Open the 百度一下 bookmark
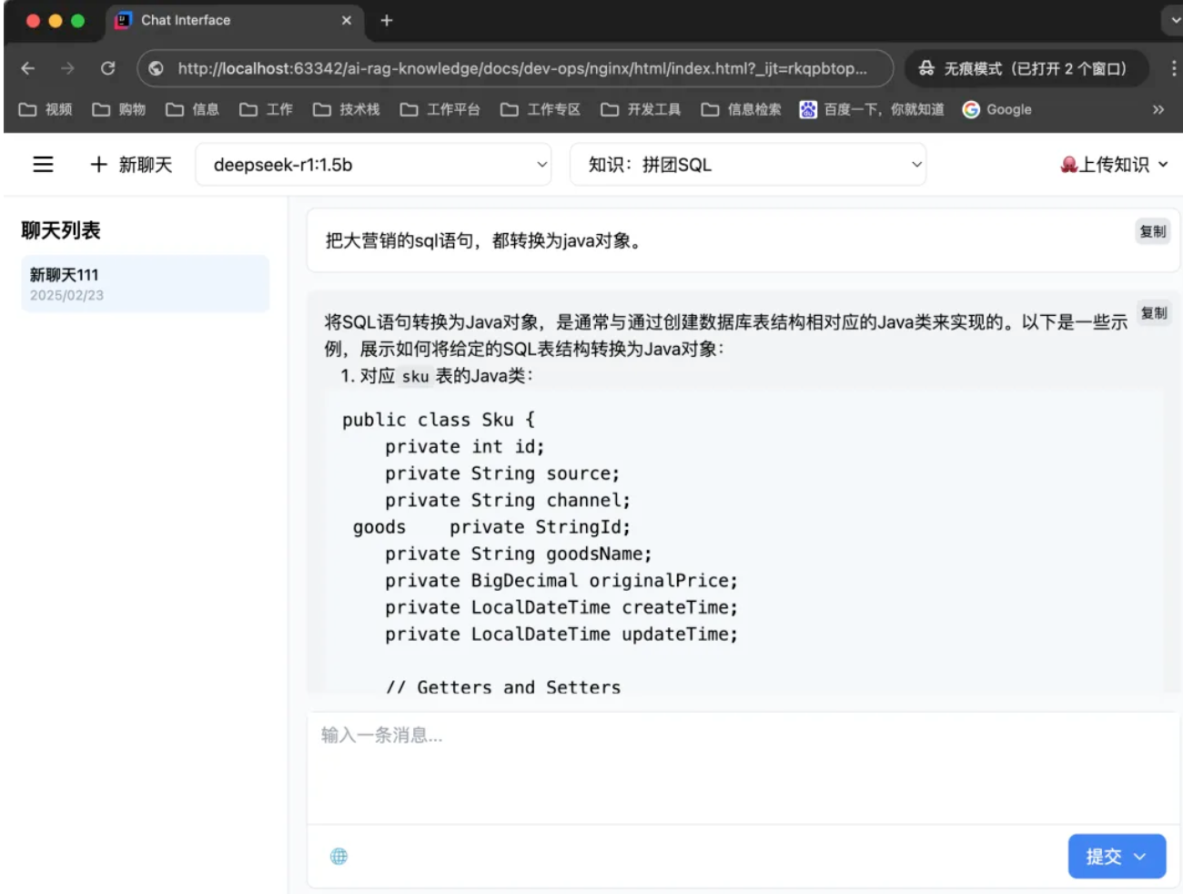The image size is (1183, 894). click(x=872, y=109)
